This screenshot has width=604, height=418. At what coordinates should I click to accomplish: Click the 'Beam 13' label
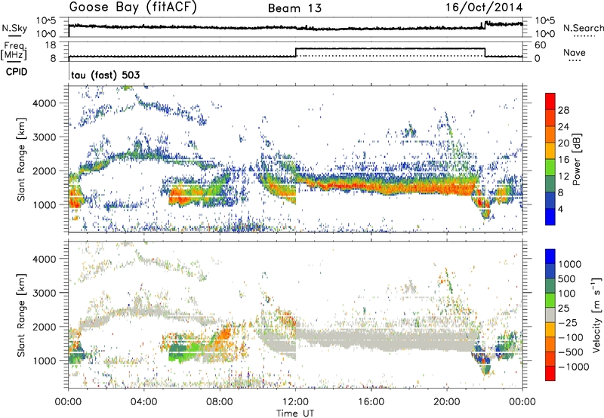294,8
